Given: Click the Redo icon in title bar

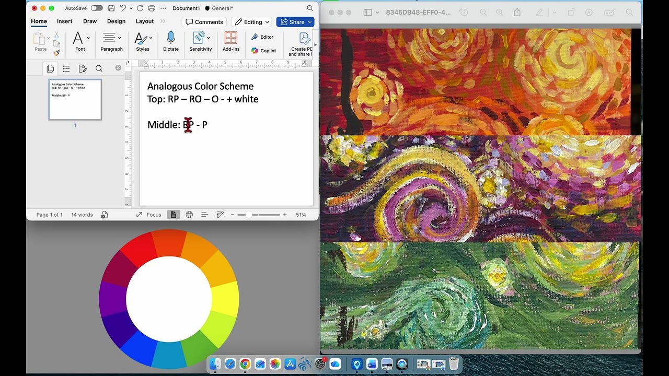Looking at the screenshot, I should click(140, 8).
